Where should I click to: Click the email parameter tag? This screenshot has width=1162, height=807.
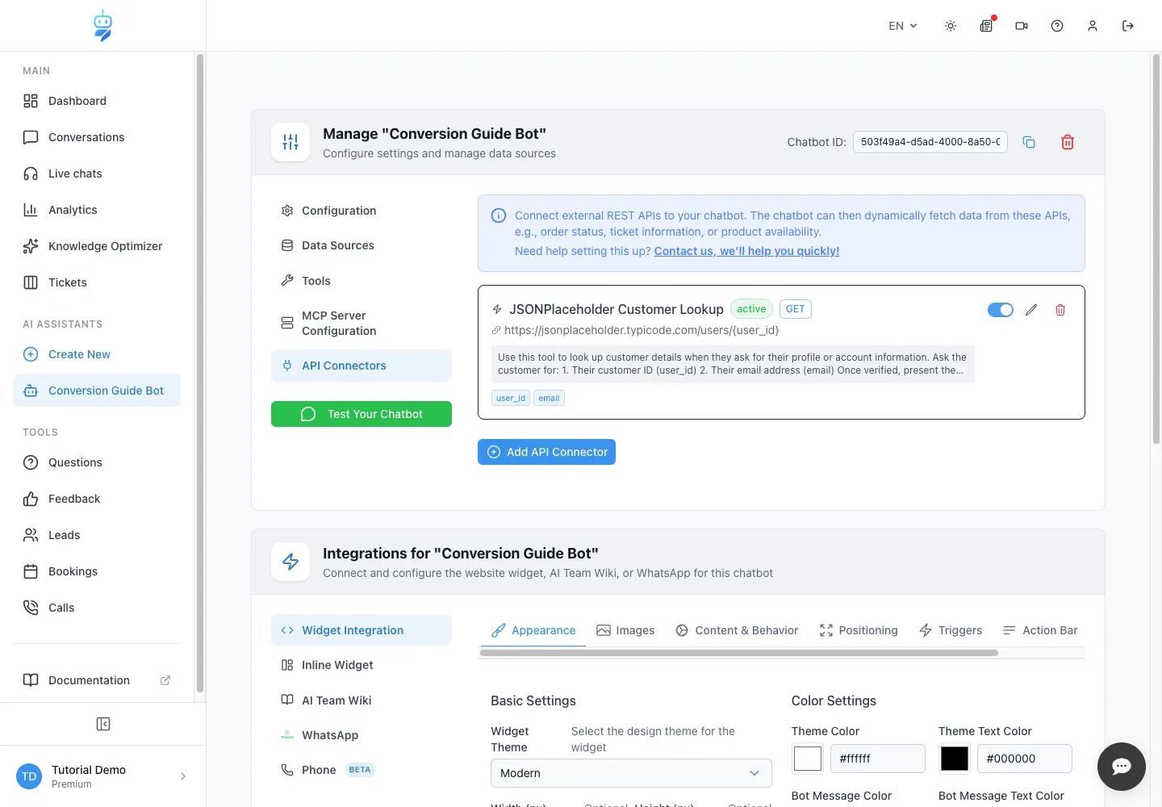point(549,398)
